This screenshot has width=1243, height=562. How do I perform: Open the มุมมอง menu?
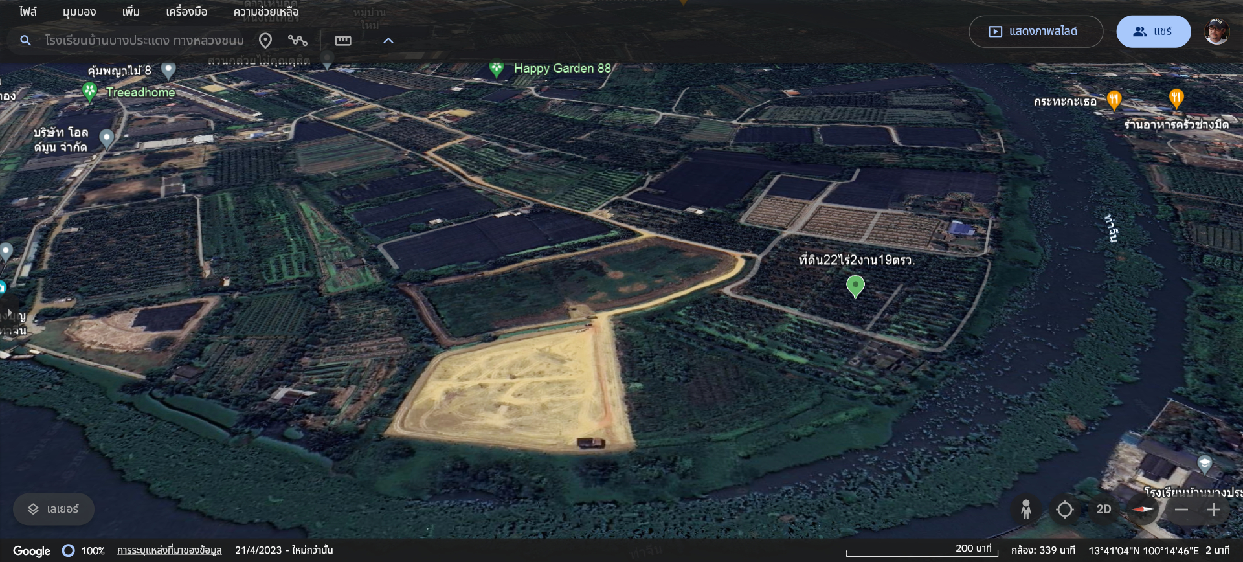[79, 12]
